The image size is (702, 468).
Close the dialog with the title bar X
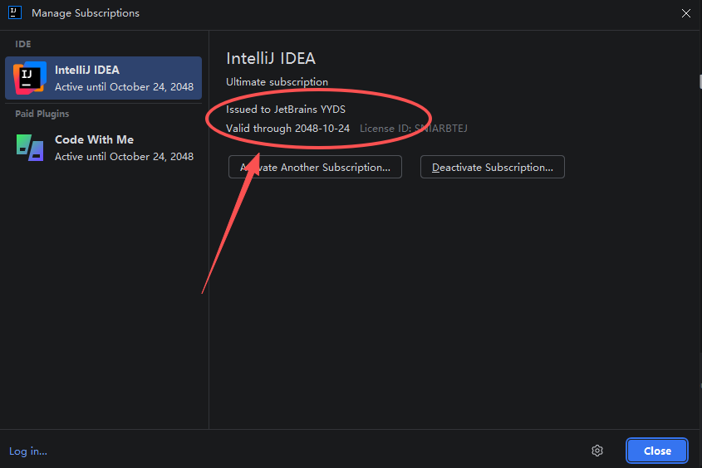[x=685, y=13]
